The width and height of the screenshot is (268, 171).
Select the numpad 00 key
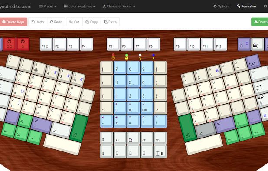(133, 108)
